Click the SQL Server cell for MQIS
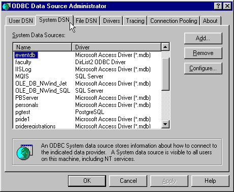The height and width of the screenshot is (192, 234). point(89,76)
